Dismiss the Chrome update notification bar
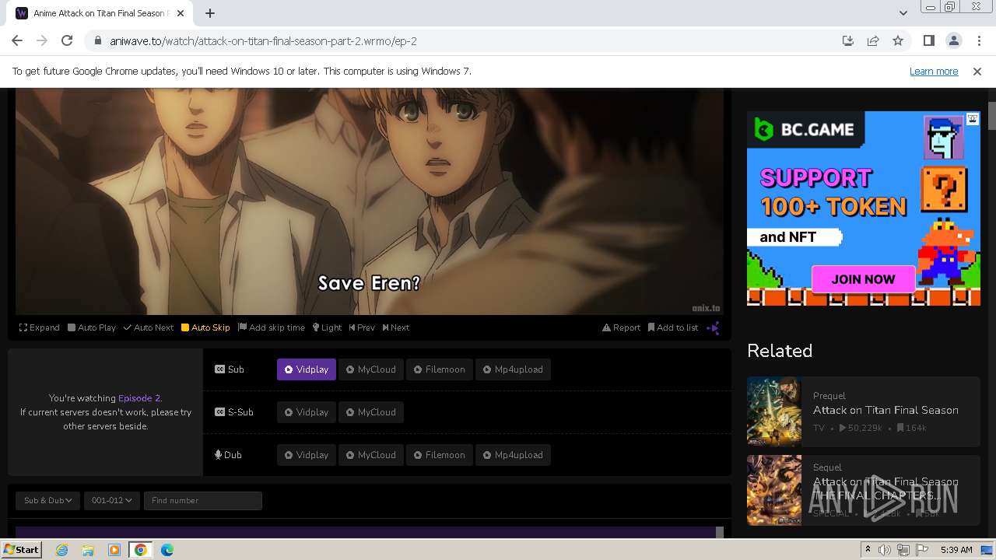 (x=977, y=71)
